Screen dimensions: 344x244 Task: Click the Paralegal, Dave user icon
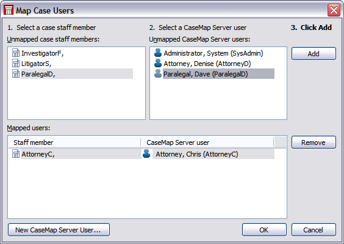(158, 74)
